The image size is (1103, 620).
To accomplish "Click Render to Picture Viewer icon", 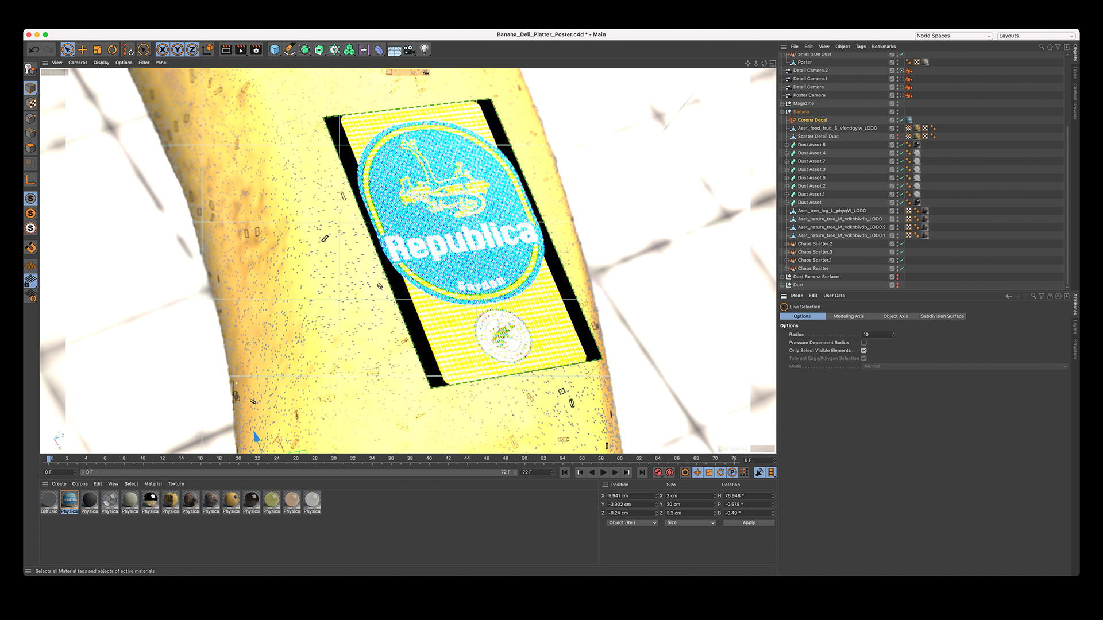I will coord(241,50).
